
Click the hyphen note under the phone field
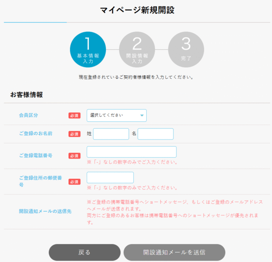[132, 162]
